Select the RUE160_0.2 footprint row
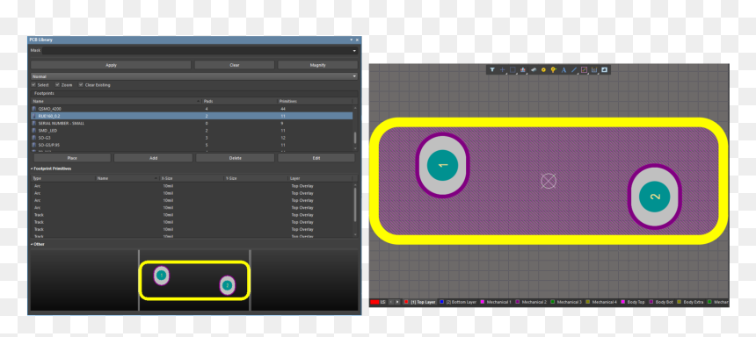 tap(192, 116)
